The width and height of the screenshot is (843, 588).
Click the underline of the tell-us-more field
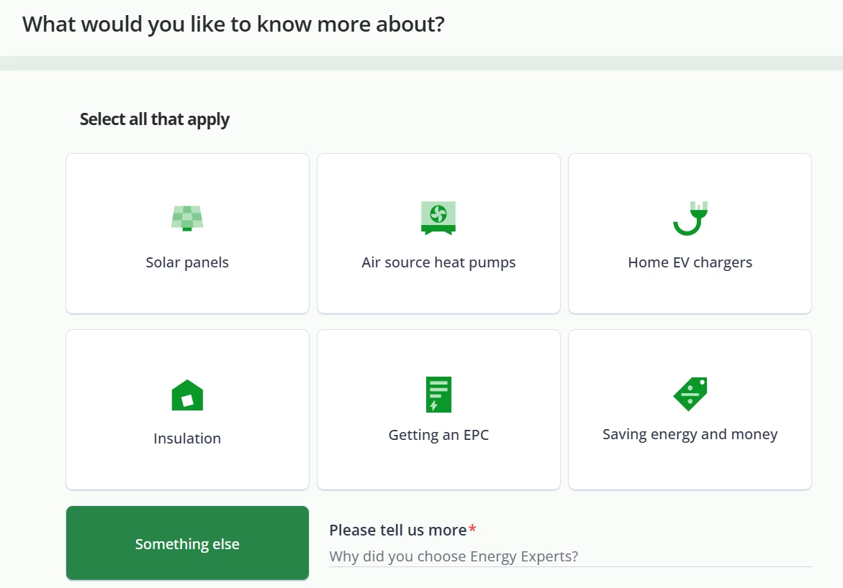pyautogui.click(x=569, y=566)
